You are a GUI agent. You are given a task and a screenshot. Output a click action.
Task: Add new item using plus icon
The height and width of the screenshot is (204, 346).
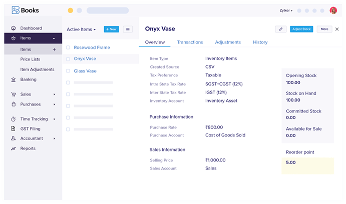[54, 49]
